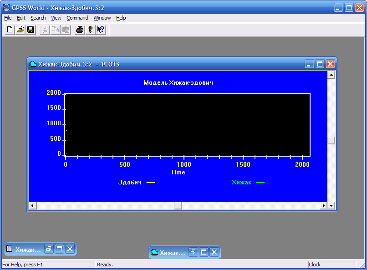Open the File menu
The width and height of the screenshot is (367, 270).
pyautogui.click(x=8, y=18)
